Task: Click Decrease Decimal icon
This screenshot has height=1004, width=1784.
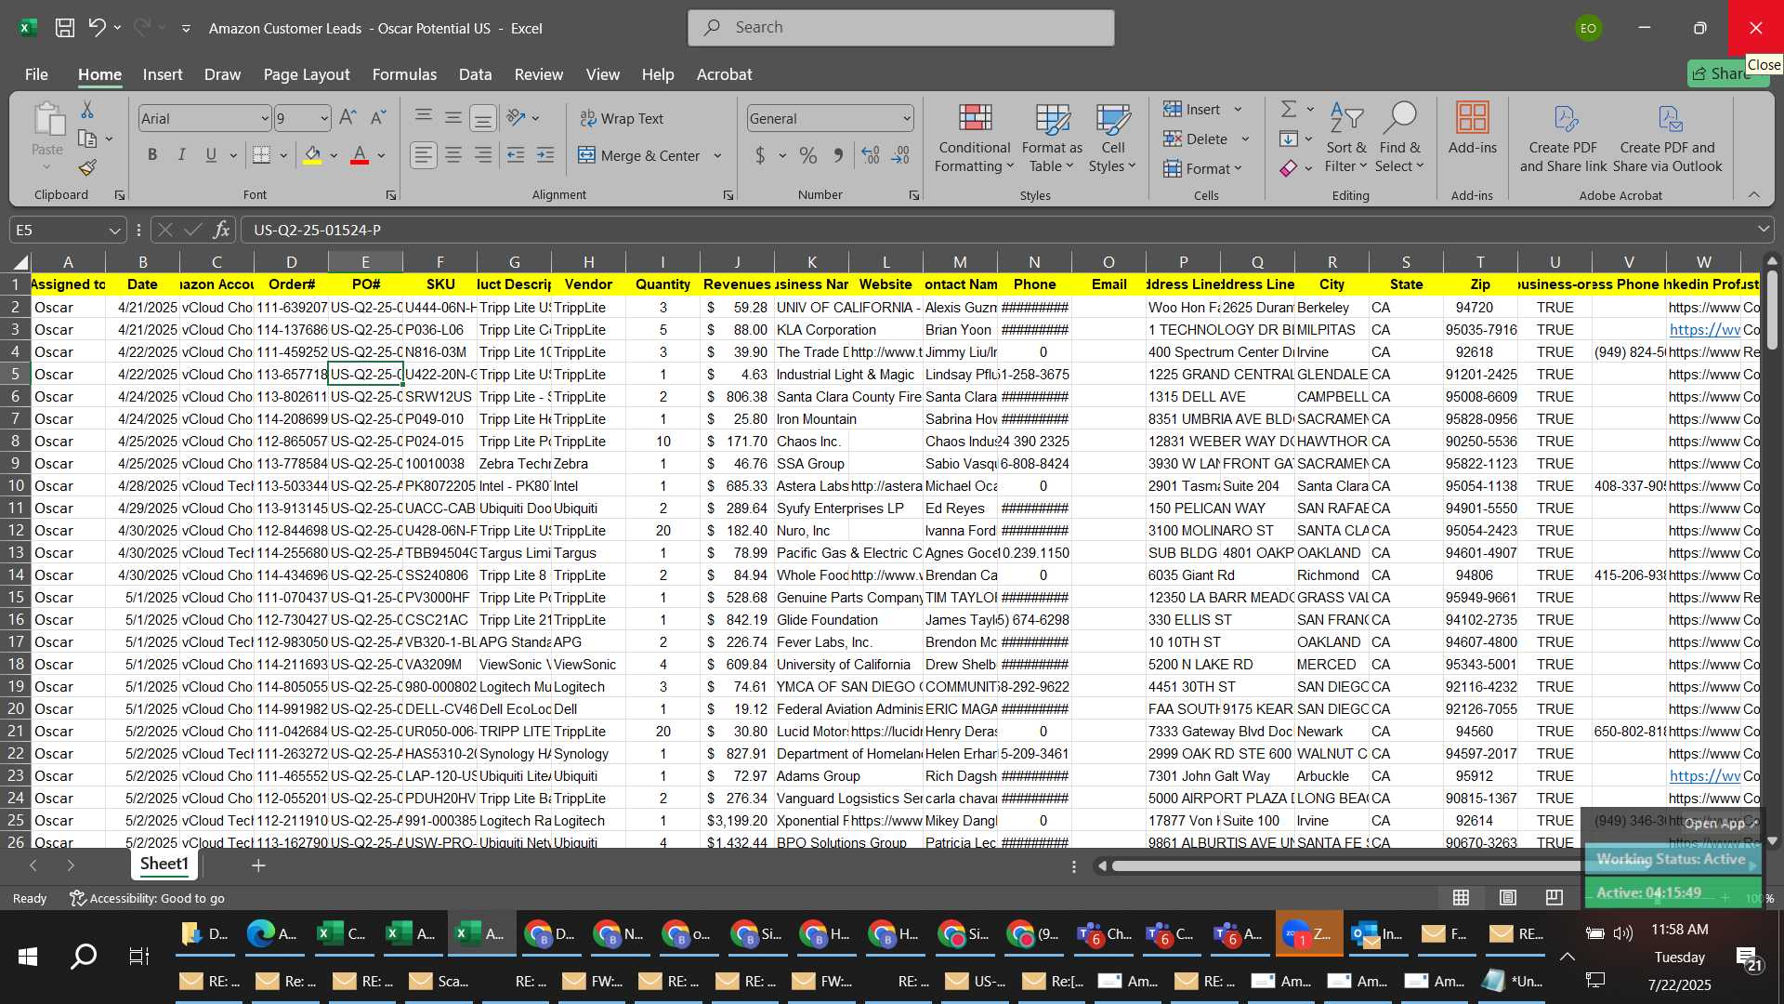Action: 900,156
